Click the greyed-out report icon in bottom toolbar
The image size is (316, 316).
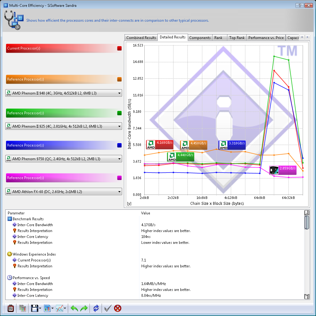pos(23,308)
